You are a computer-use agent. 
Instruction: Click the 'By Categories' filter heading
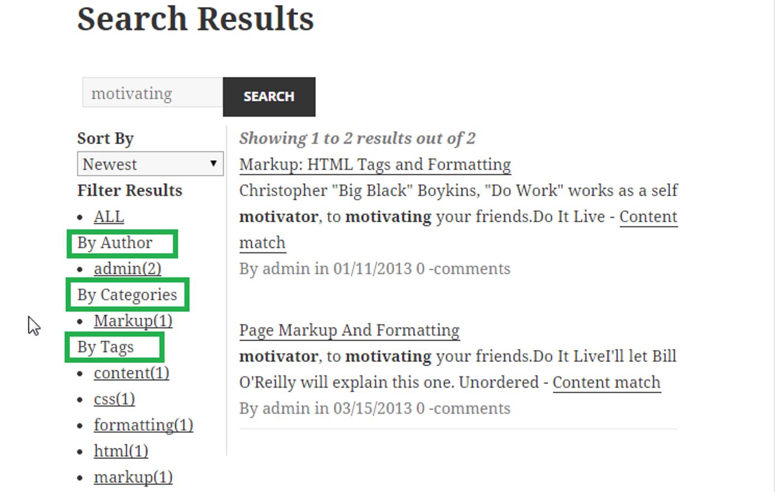pyautogui.click(x=127, y=294)
